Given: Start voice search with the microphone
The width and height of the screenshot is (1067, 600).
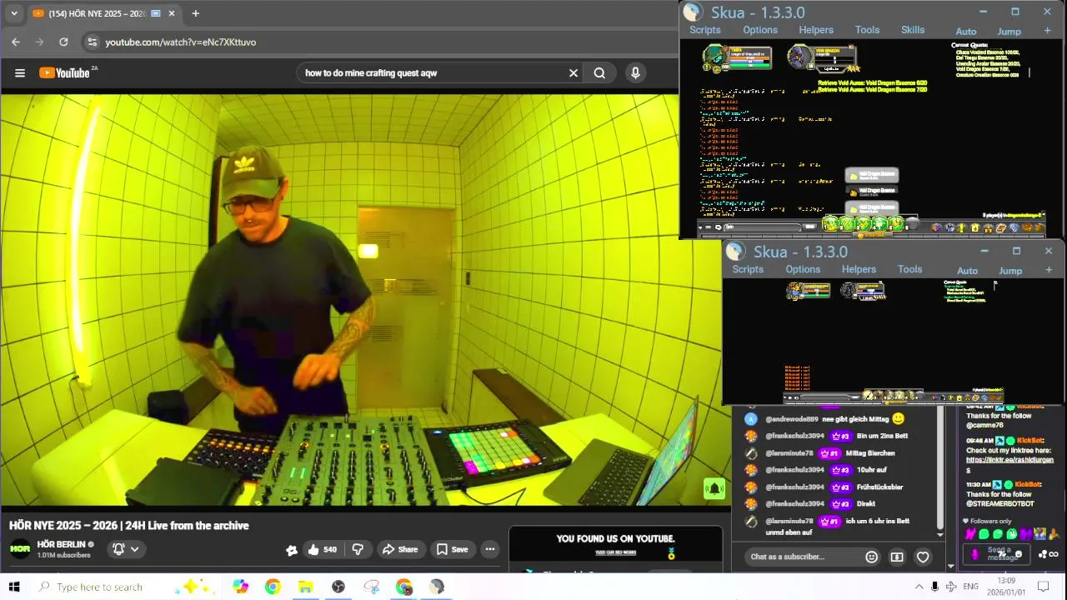Looking at the screenshot, I should [635, 73].
